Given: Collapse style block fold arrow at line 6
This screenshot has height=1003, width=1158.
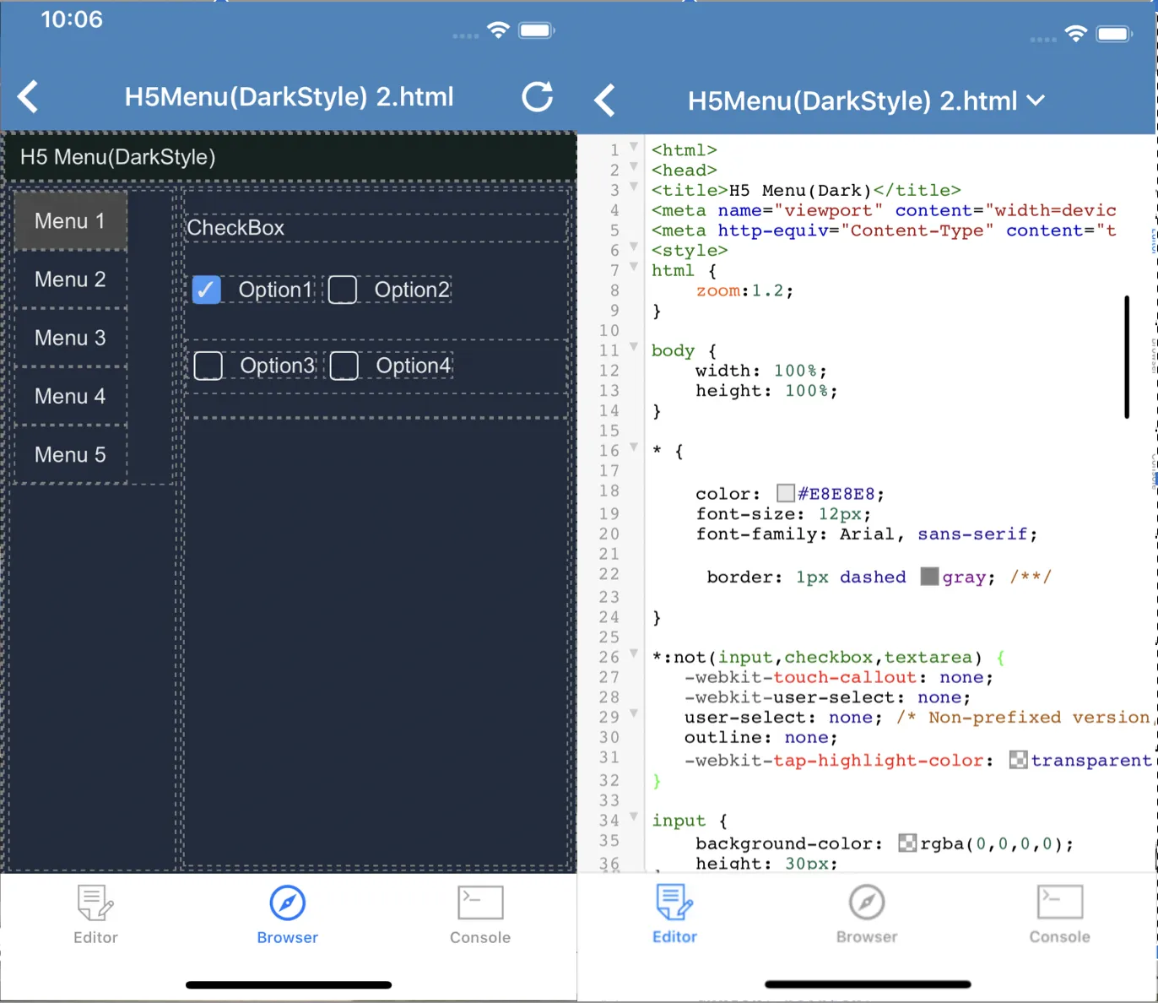Looking at the screenshot, I should [x=634, y=247].
